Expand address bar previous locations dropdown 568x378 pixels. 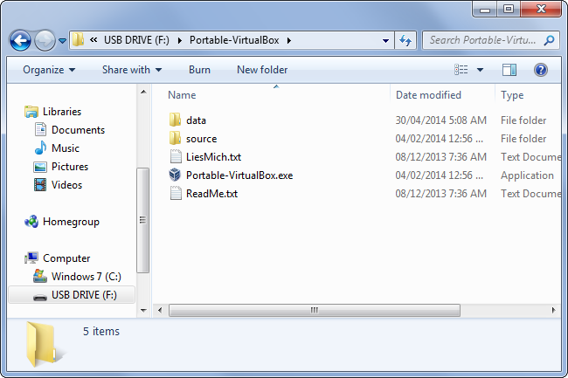point(386,40)
